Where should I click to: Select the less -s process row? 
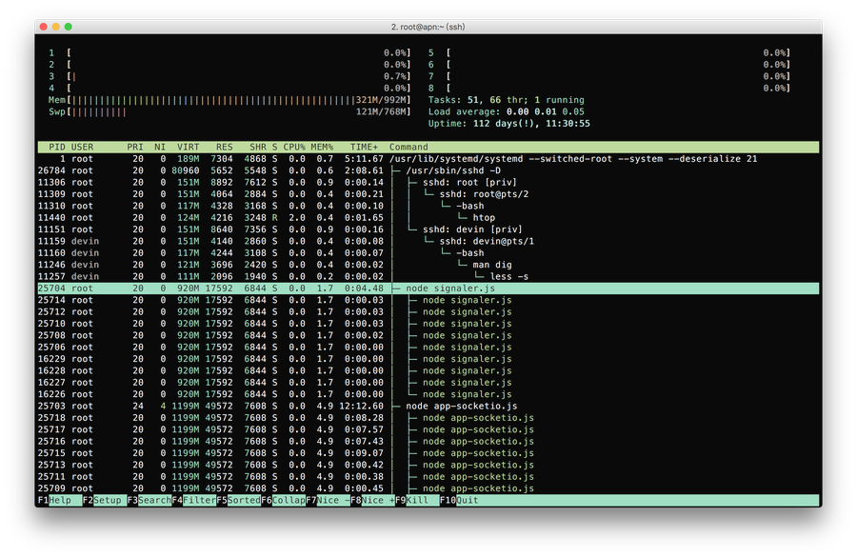pyautogui.click(x=428, y=276)
